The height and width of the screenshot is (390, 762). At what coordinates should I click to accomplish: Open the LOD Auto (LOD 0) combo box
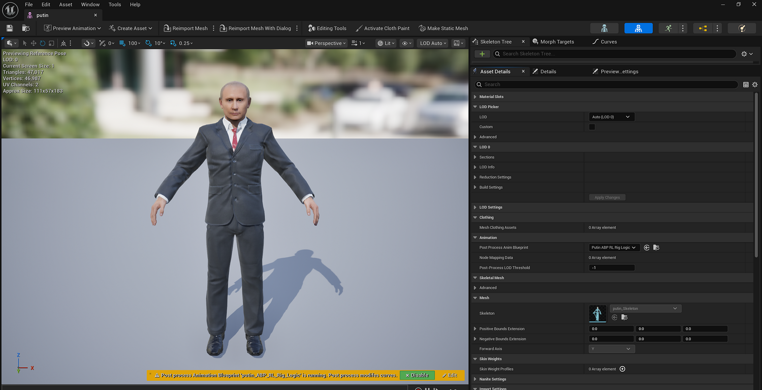[612, 117]
